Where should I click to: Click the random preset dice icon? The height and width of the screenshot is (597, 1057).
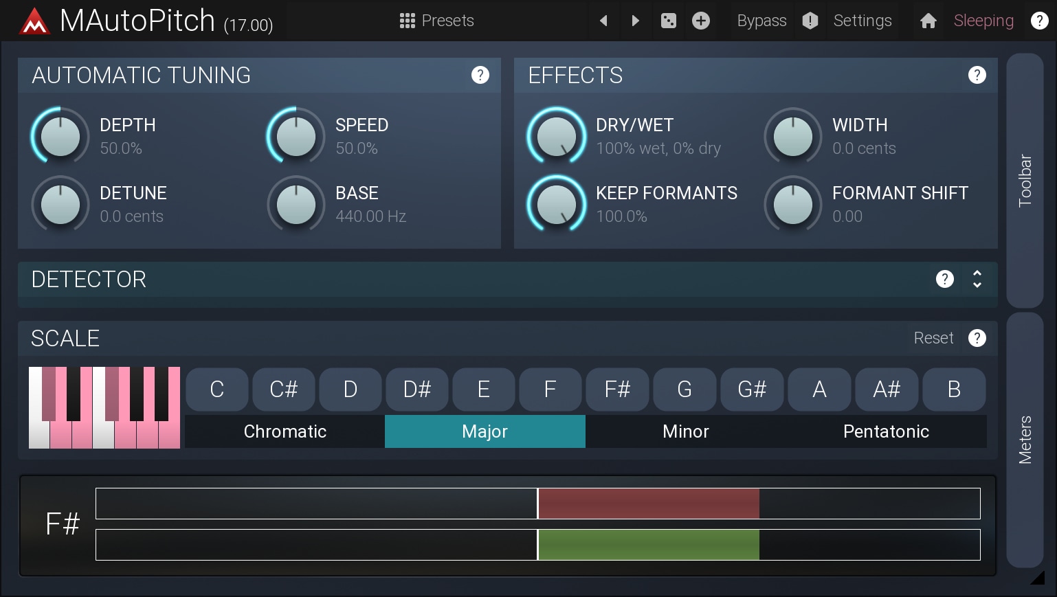point(668,21)
